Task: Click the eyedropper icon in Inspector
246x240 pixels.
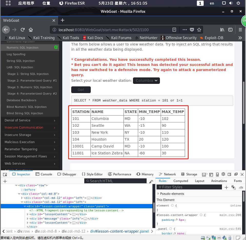Action: [x=151, y=181]
